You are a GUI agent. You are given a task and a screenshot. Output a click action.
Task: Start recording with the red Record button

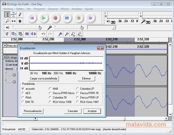pyautogui.click(x=55, y=18)
